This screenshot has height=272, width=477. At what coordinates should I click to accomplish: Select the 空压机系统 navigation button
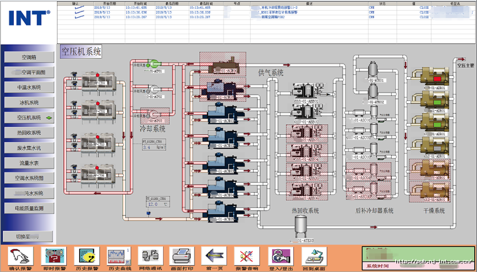click(x=29, y=118)
